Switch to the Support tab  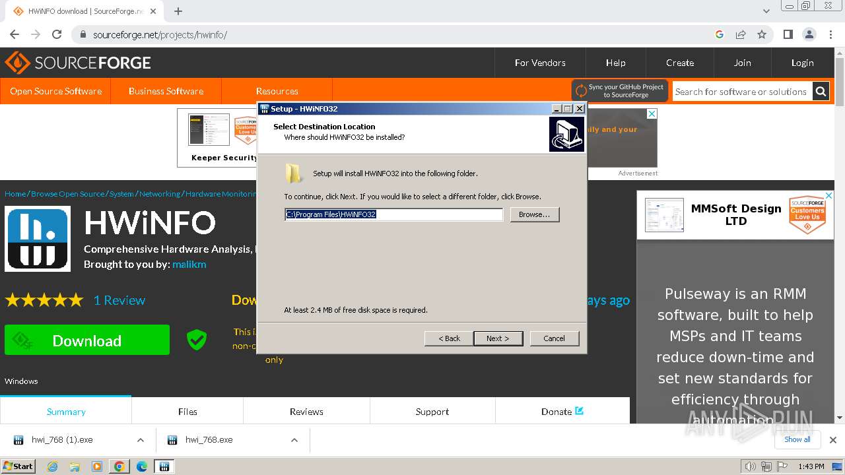tap(432, 411)
